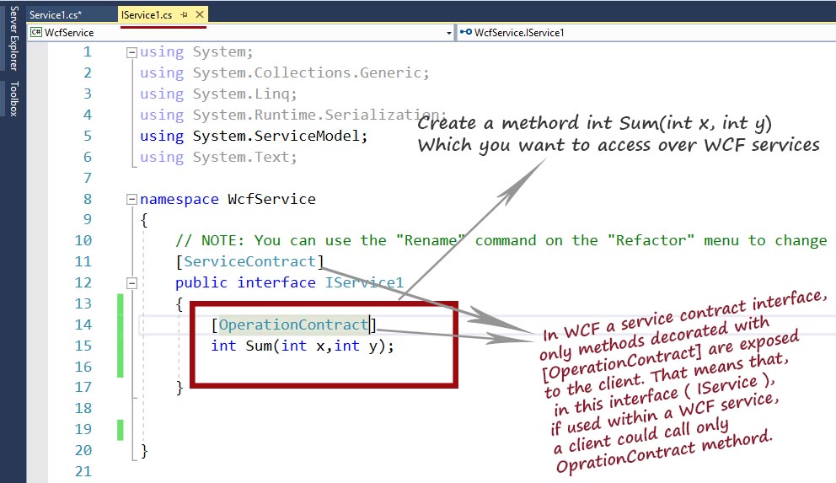This screenshot has width=836, height=483.
Task: Open the Server Explorer side panel
Action: (x=13, y=39)
